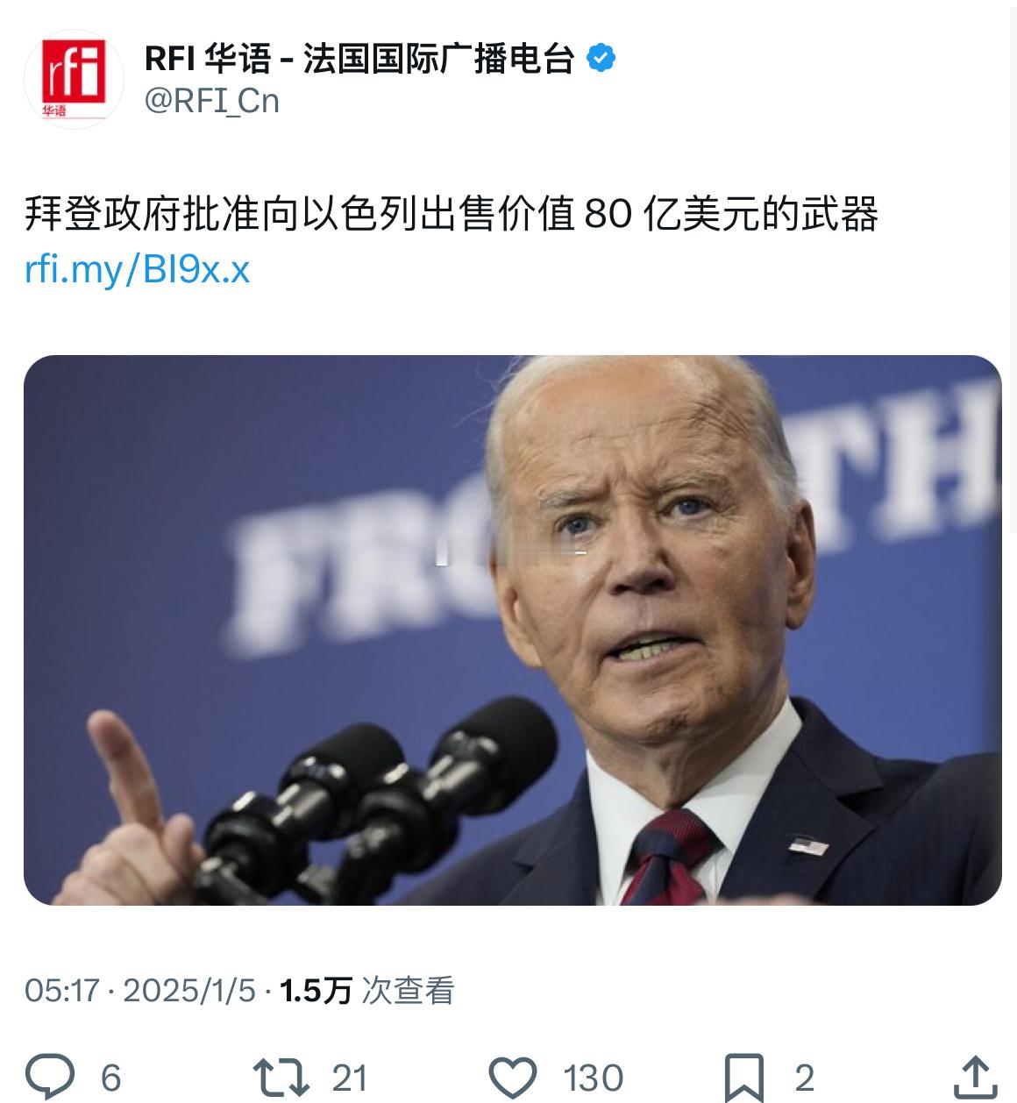
Task: Click the 2025/1/5 post date
Action: coord(189,991)
